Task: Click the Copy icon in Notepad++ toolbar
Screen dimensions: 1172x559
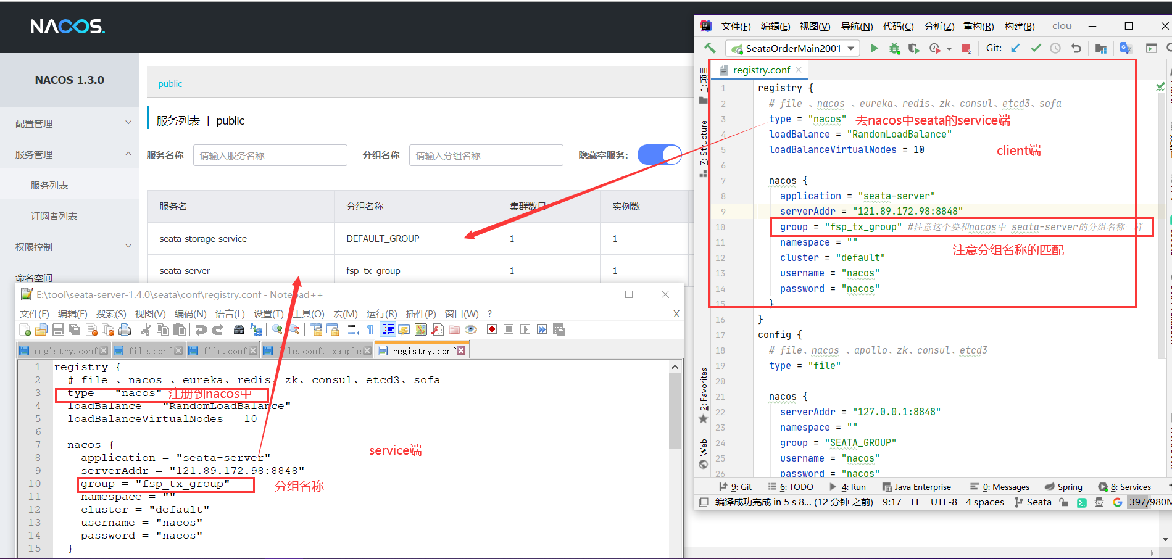Action: pyautogui.click(x=163, y=329)
